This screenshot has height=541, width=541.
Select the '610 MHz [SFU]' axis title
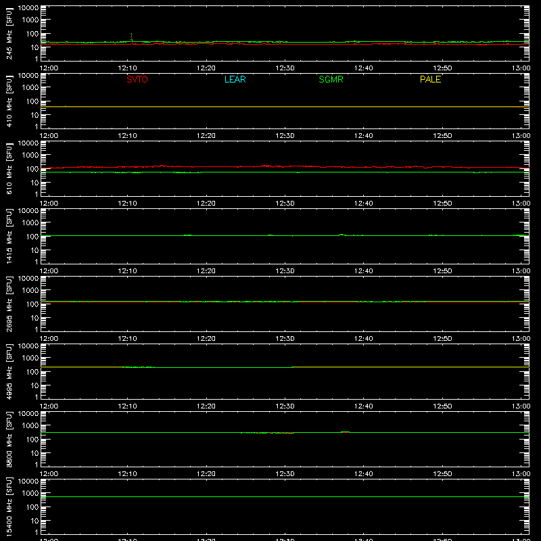coord(9,168)
